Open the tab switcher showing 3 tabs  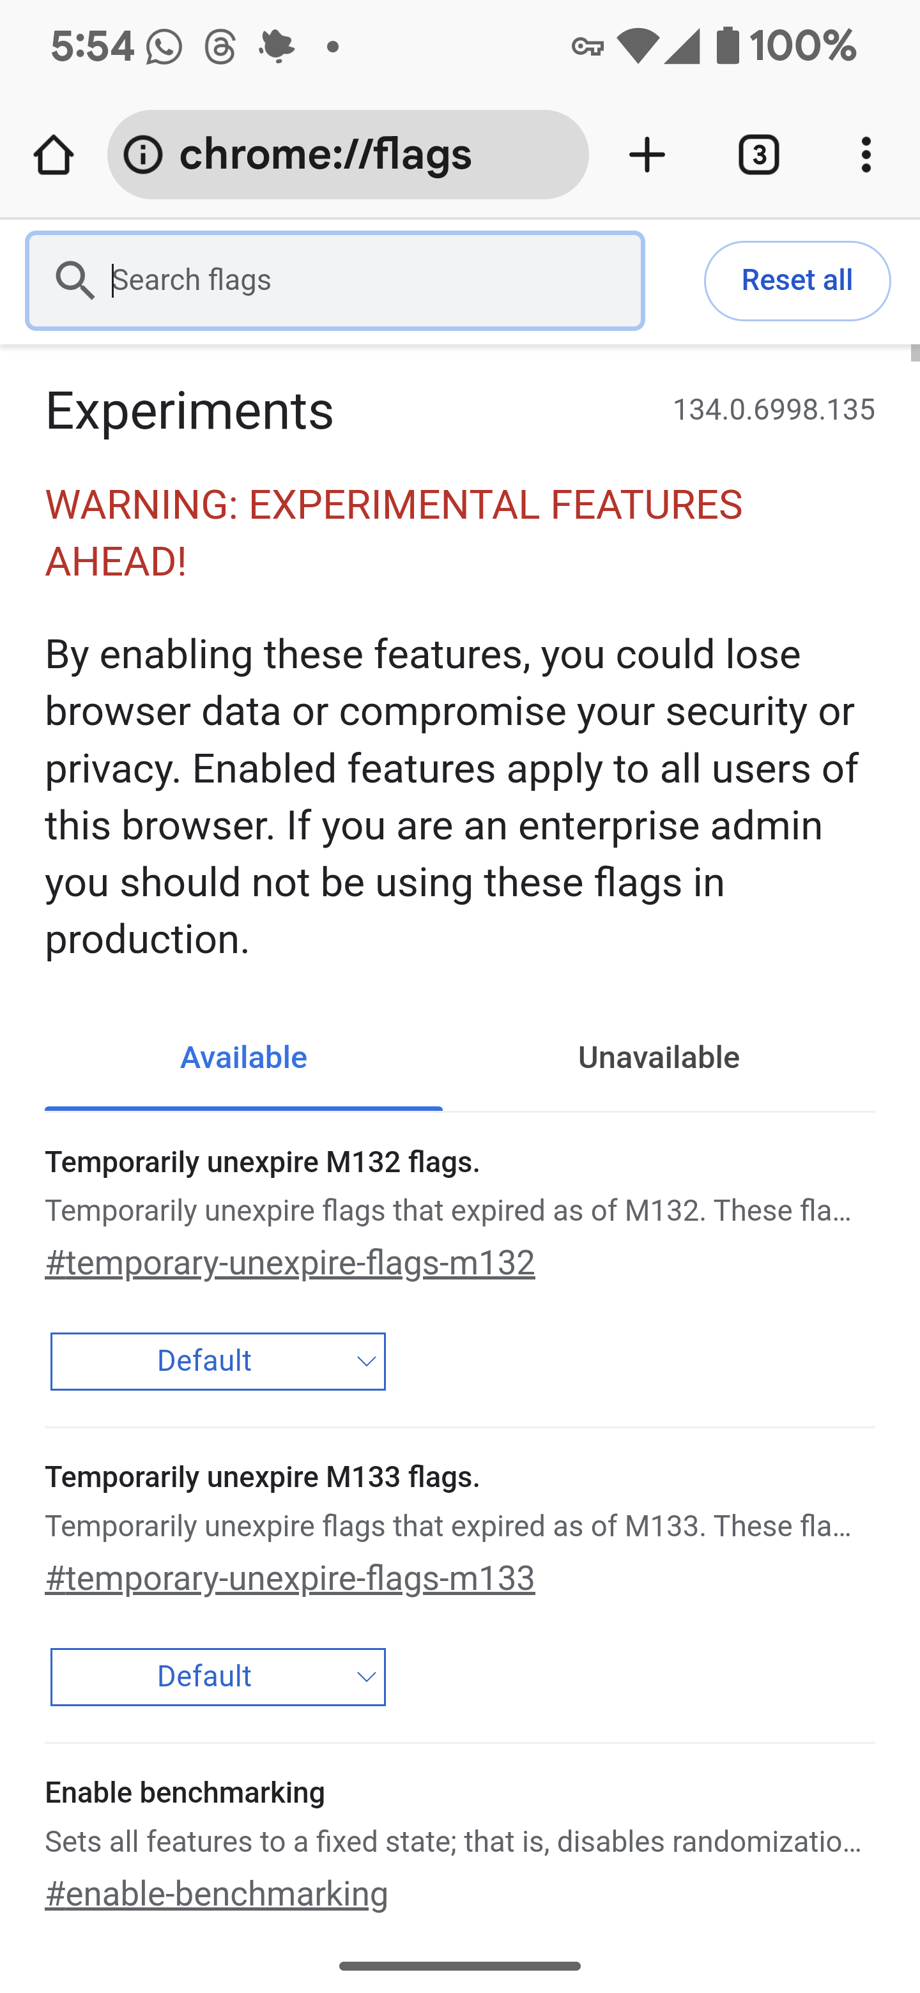(x=758, y=155)
